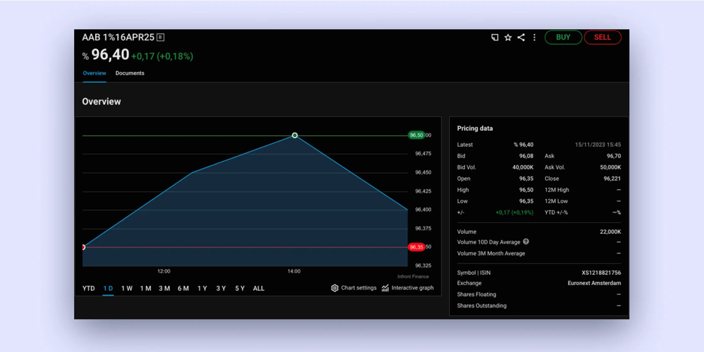
Task: Click the YTD +/-% label
Action: pos(556,212)
